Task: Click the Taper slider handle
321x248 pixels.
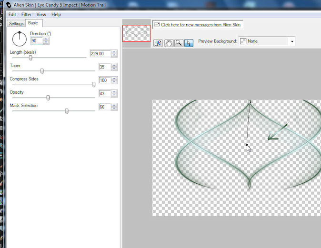Action: [42, 71]
